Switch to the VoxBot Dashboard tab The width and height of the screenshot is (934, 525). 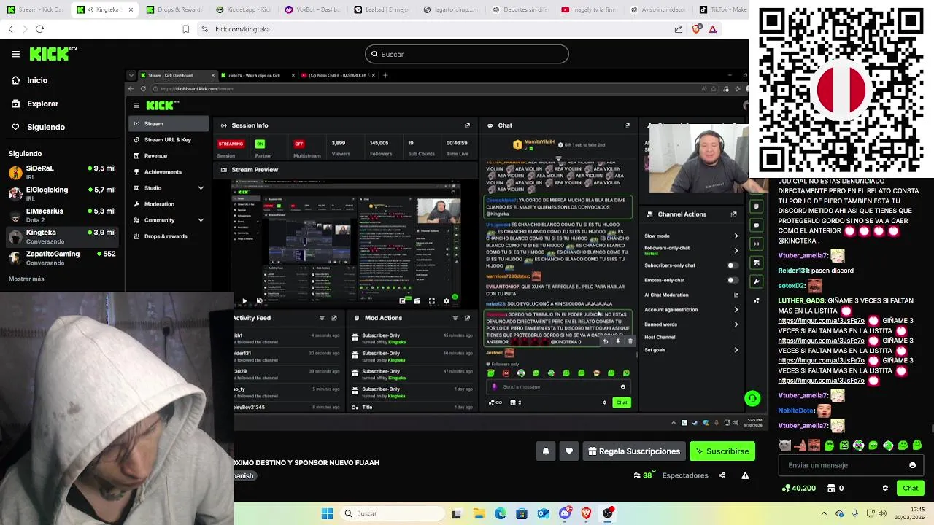point(312,9)
